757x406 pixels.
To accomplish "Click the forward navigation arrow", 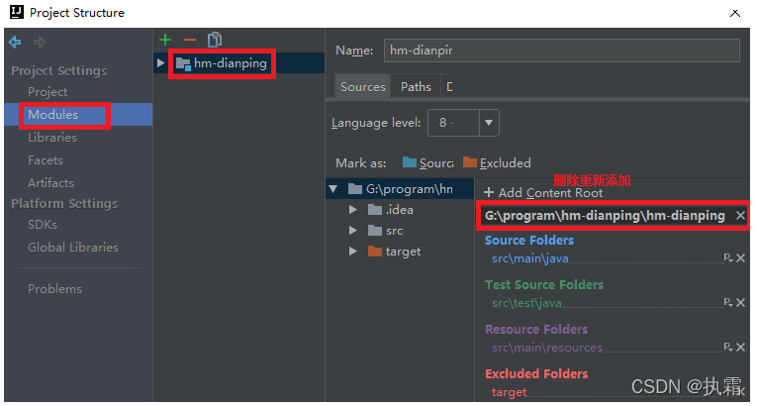I will coord(40,42).
